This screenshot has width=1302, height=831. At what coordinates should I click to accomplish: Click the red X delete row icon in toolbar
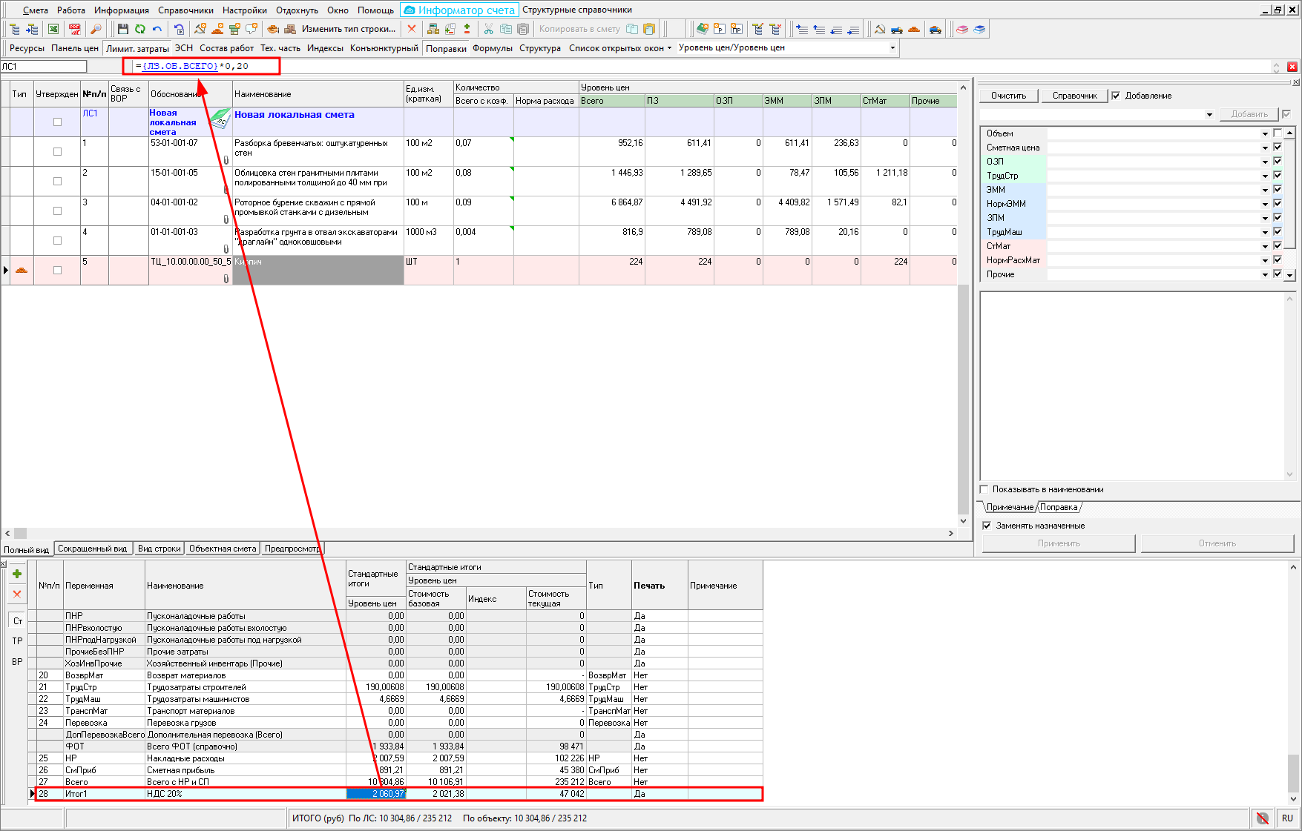pos(412,29)
